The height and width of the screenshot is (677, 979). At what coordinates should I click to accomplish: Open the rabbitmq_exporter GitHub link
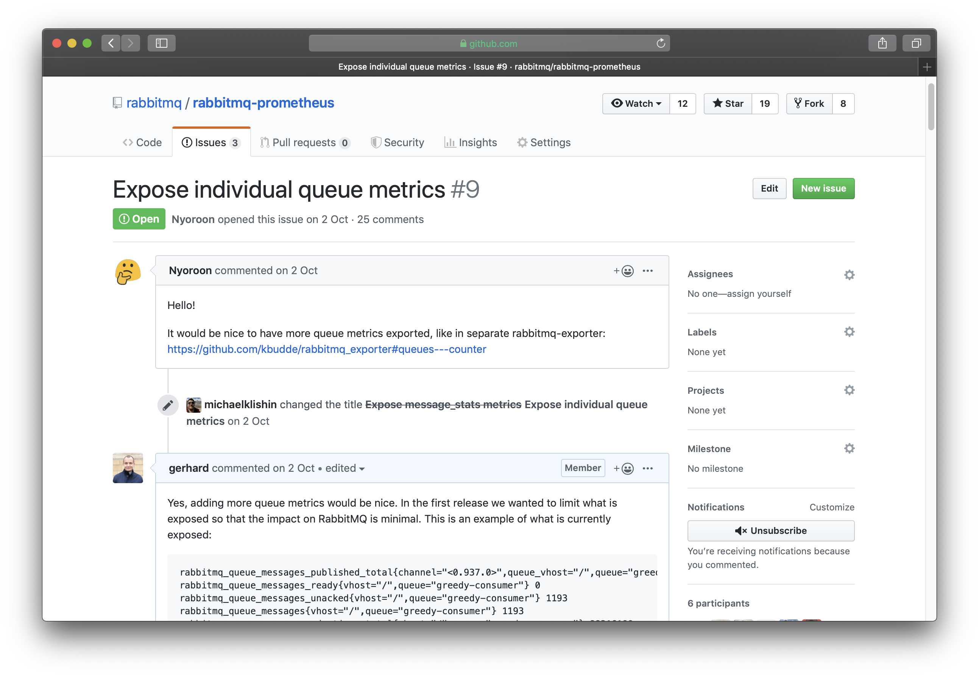(x=326, y=349)
